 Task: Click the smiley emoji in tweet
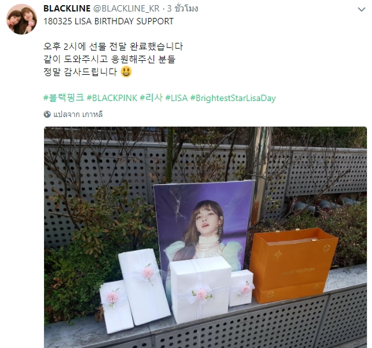click(126, 72)
